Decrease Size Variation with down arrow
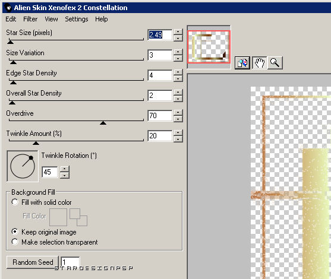331x279 pixels. click(x=178, y=58)
